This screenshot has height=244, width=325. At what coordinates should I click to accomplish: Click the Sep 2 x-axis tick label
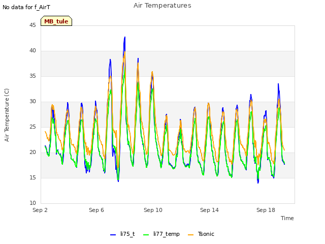coord(40,210)
